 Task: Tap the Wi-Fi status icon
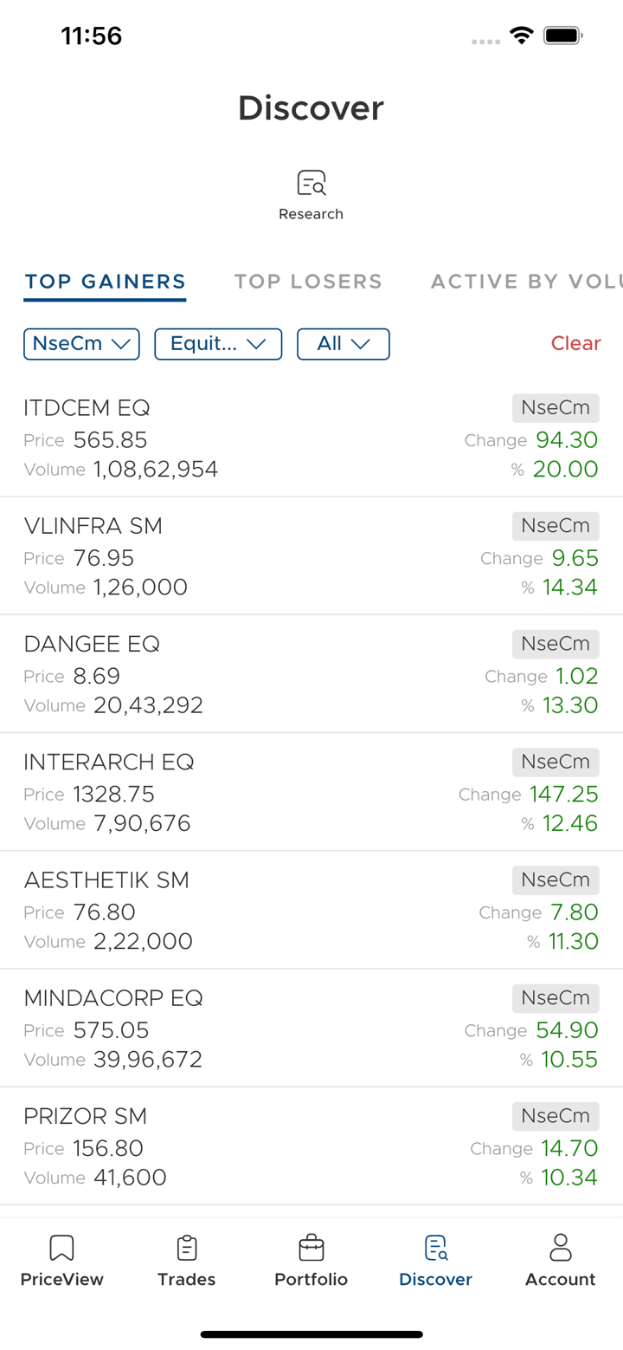click(x=521, y=36)
